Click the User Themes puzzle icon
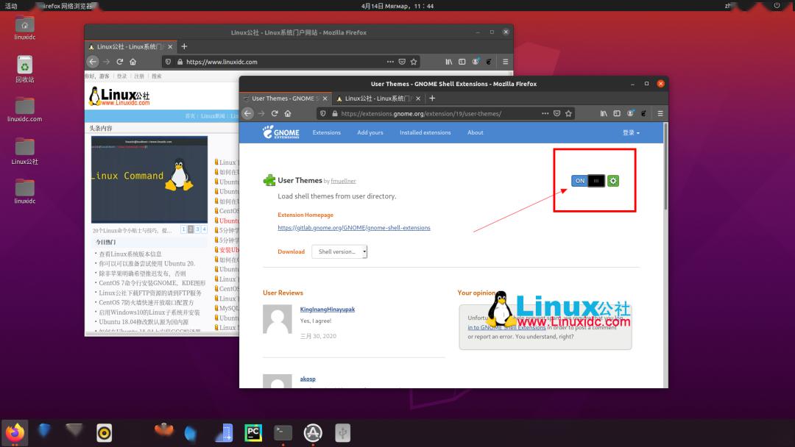Screen dimensions: 795x447 pyautogui.click(x=269, y=180)
